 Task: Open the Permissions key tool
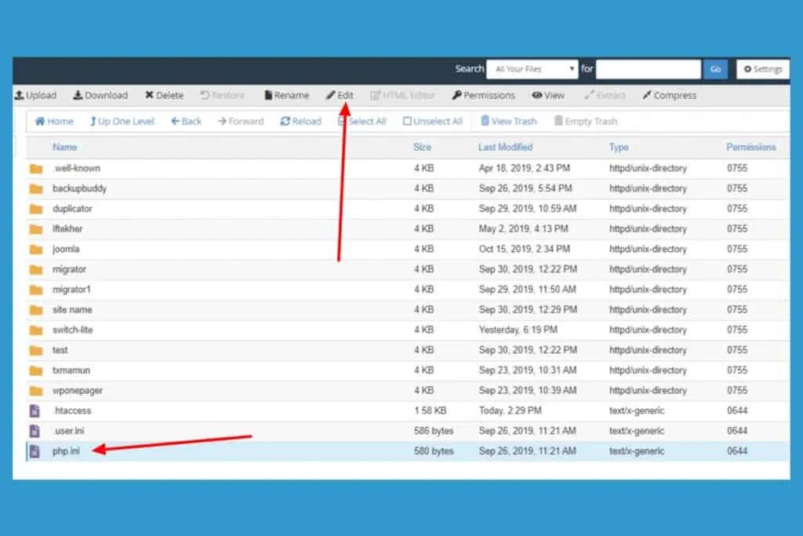pos(483,95)
